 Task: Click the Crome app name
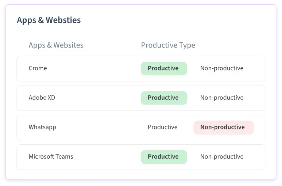point(38,68)
